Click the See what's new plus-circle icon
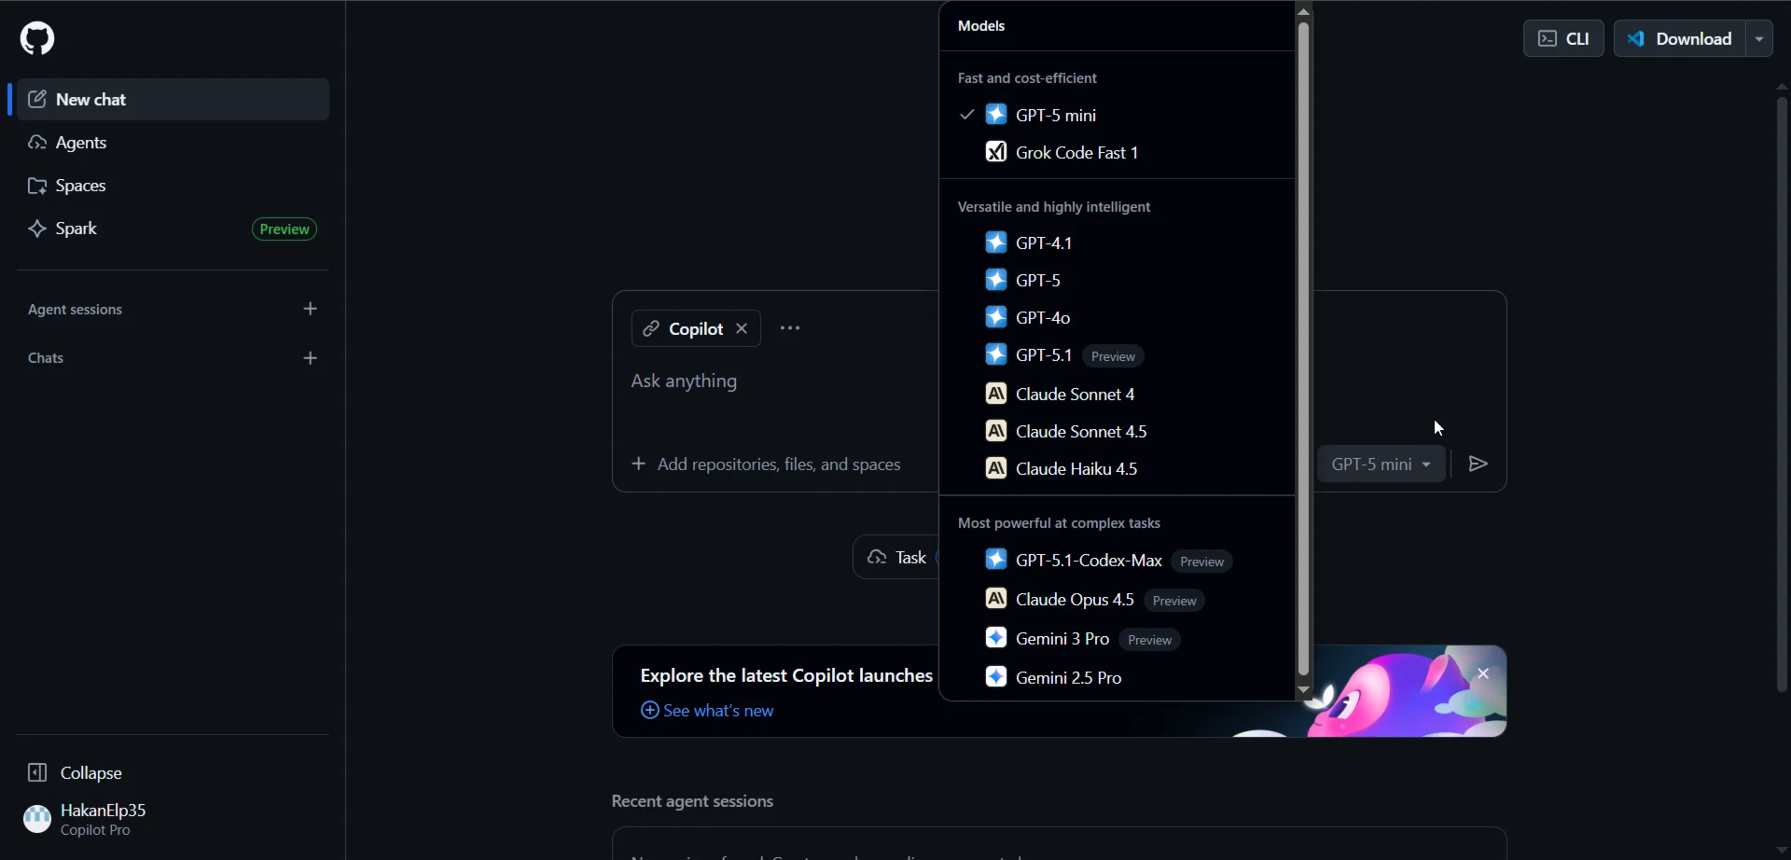1791x860 pixels. (650, 711)
